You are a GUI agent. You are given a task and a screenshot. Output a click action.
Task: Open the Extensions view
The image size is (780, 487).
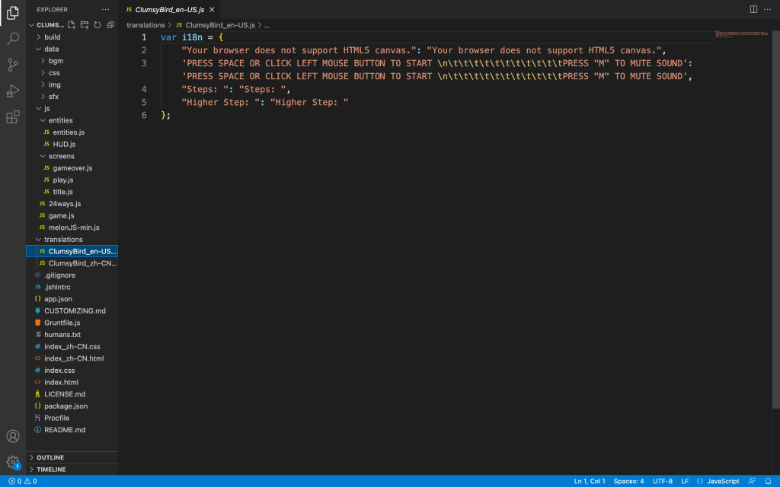[x=13, y=117]
